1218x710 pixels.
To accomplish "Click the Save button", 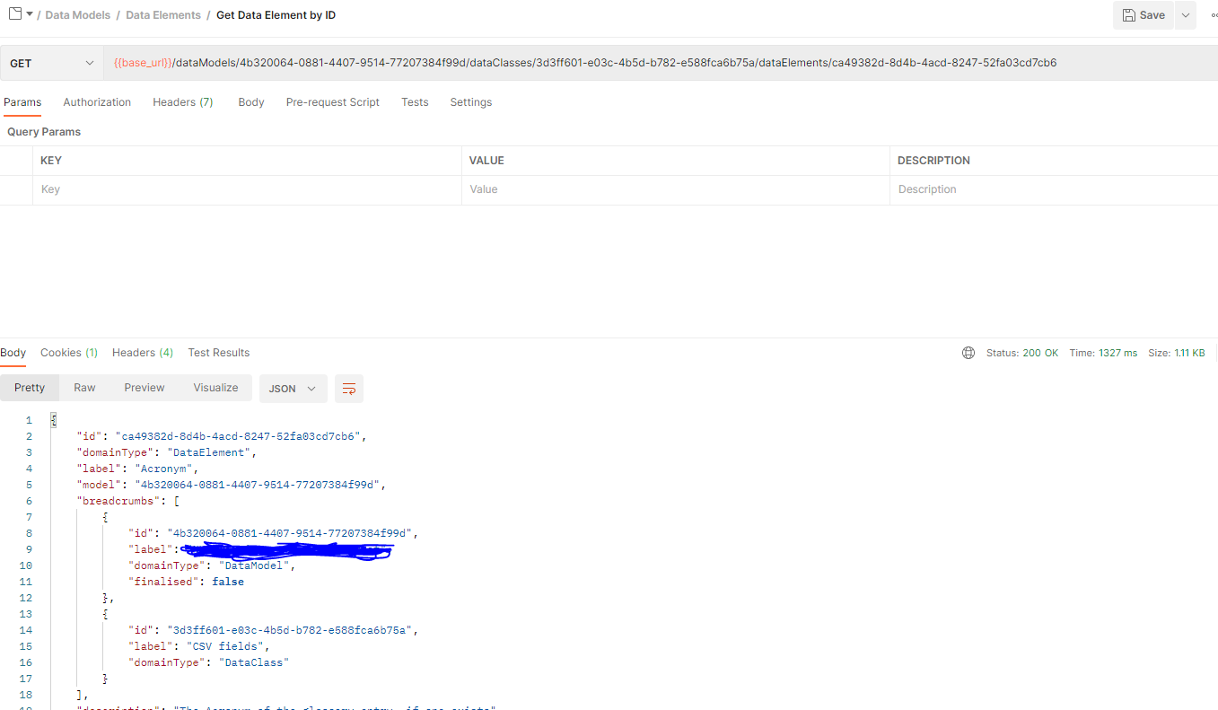I will [x=1143, y=15].
